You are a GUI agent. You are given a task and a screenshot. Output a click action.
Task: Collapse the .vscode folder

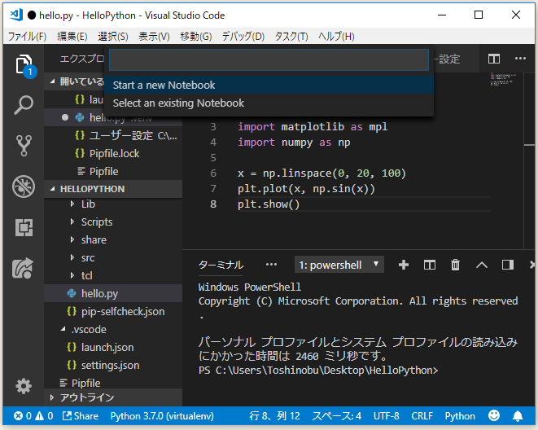tap(63, 329)
